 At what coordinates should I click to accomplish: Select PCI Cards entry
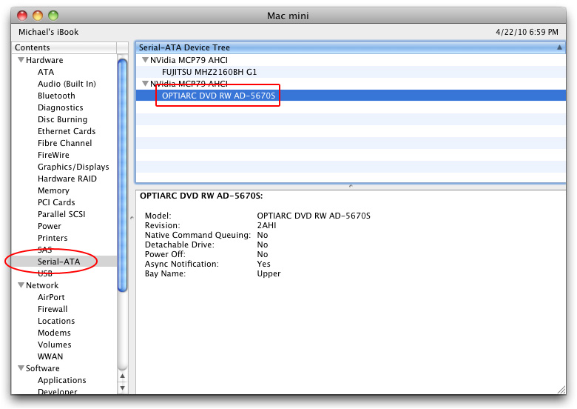[x=56, y=202]
